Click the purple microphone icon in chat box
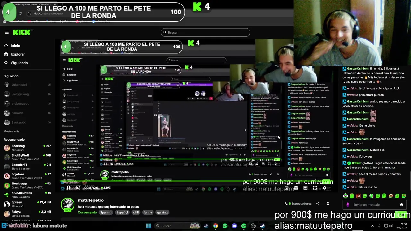This screenshot has height=231, width=411. 348,205
